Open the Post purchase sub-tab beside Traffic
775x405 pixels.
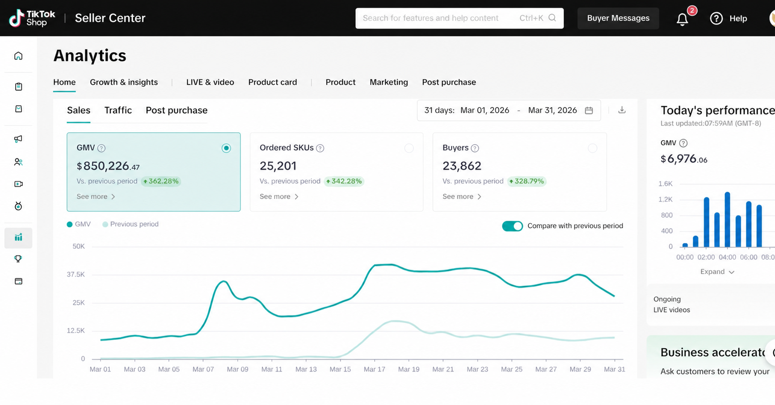pos(177,110)
